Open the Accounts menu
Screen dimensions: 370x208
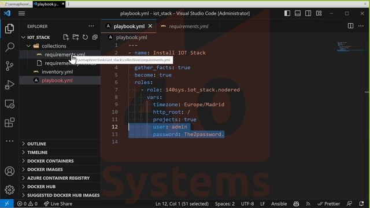(x=9, y=171)
